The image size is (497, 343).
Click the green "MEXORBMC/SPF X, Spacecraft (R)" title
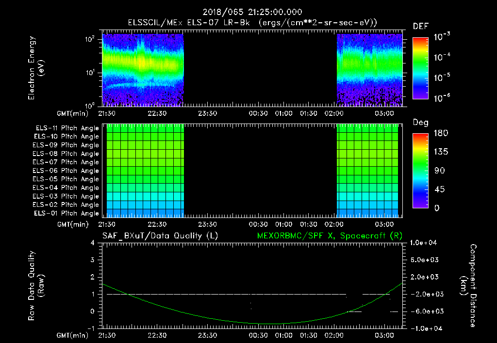coord(330,236)
